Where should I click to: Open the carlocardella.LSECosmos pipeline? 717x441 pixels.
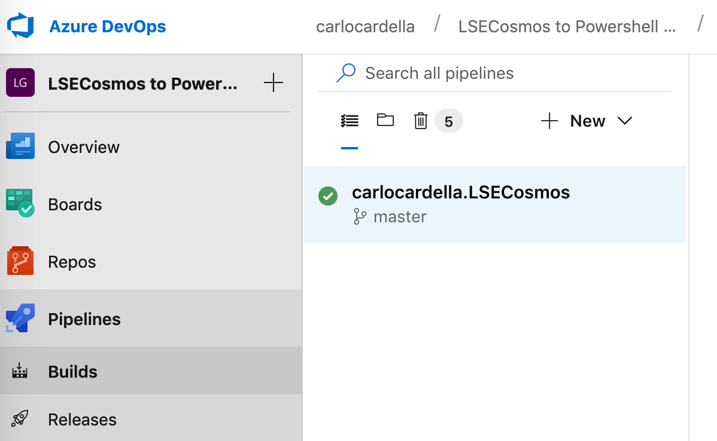click(461, 192)
